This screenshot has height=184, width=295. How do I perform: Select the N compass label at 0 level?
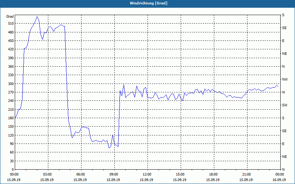(x=284, y=170)
